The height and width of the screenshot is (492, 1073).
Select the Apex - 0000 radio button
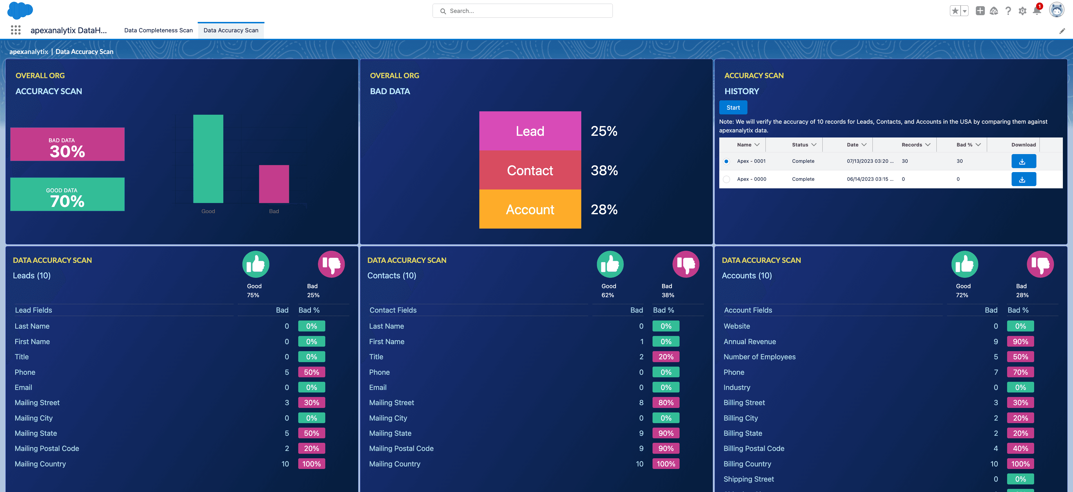click(x=726, y=179)
